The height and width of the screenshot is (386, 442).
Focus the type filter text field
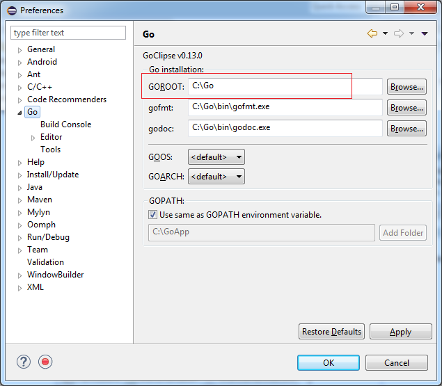[68, 33]
